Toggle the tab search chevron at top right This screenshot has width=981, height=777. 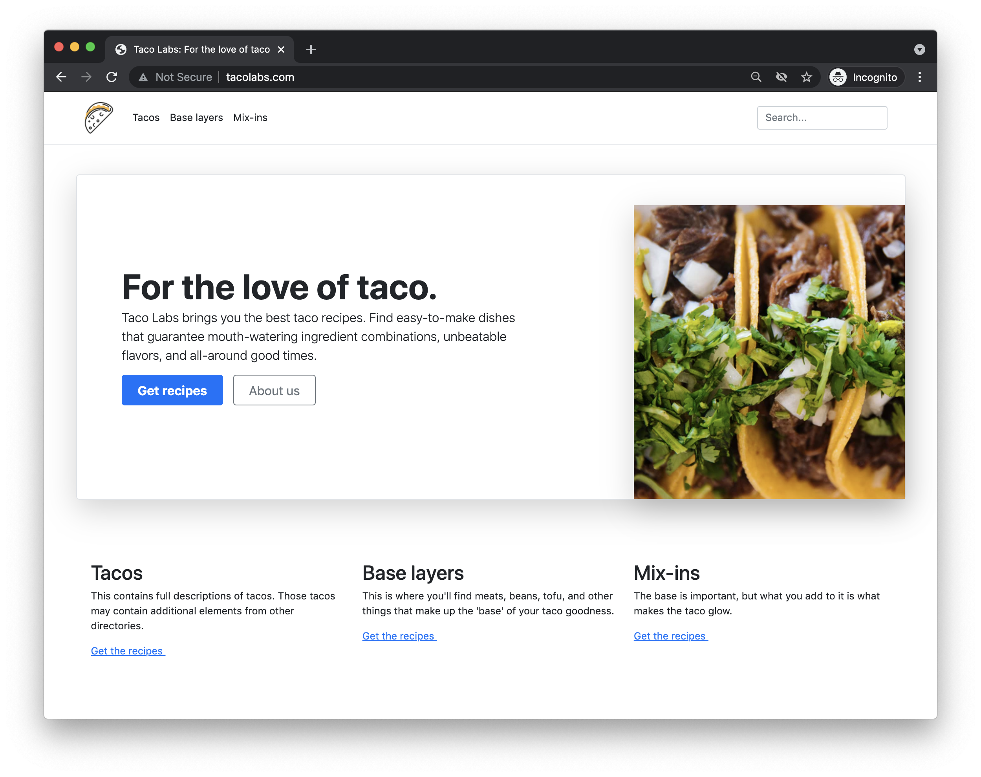tap(920, 49)
